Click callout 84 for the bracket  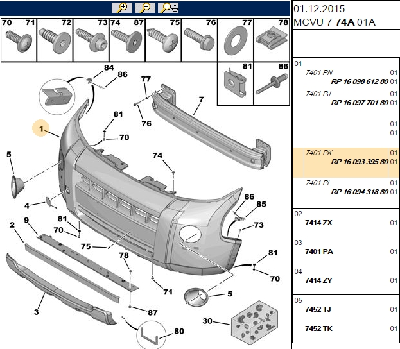click(109, 67)
